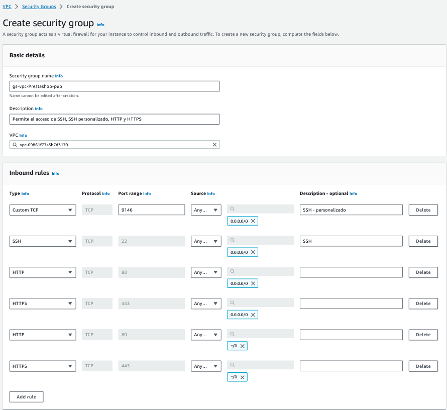Delete the SSH inbound rule
Image resolution: width=447 pixels, height=410 pixels.
coord(423,241)
